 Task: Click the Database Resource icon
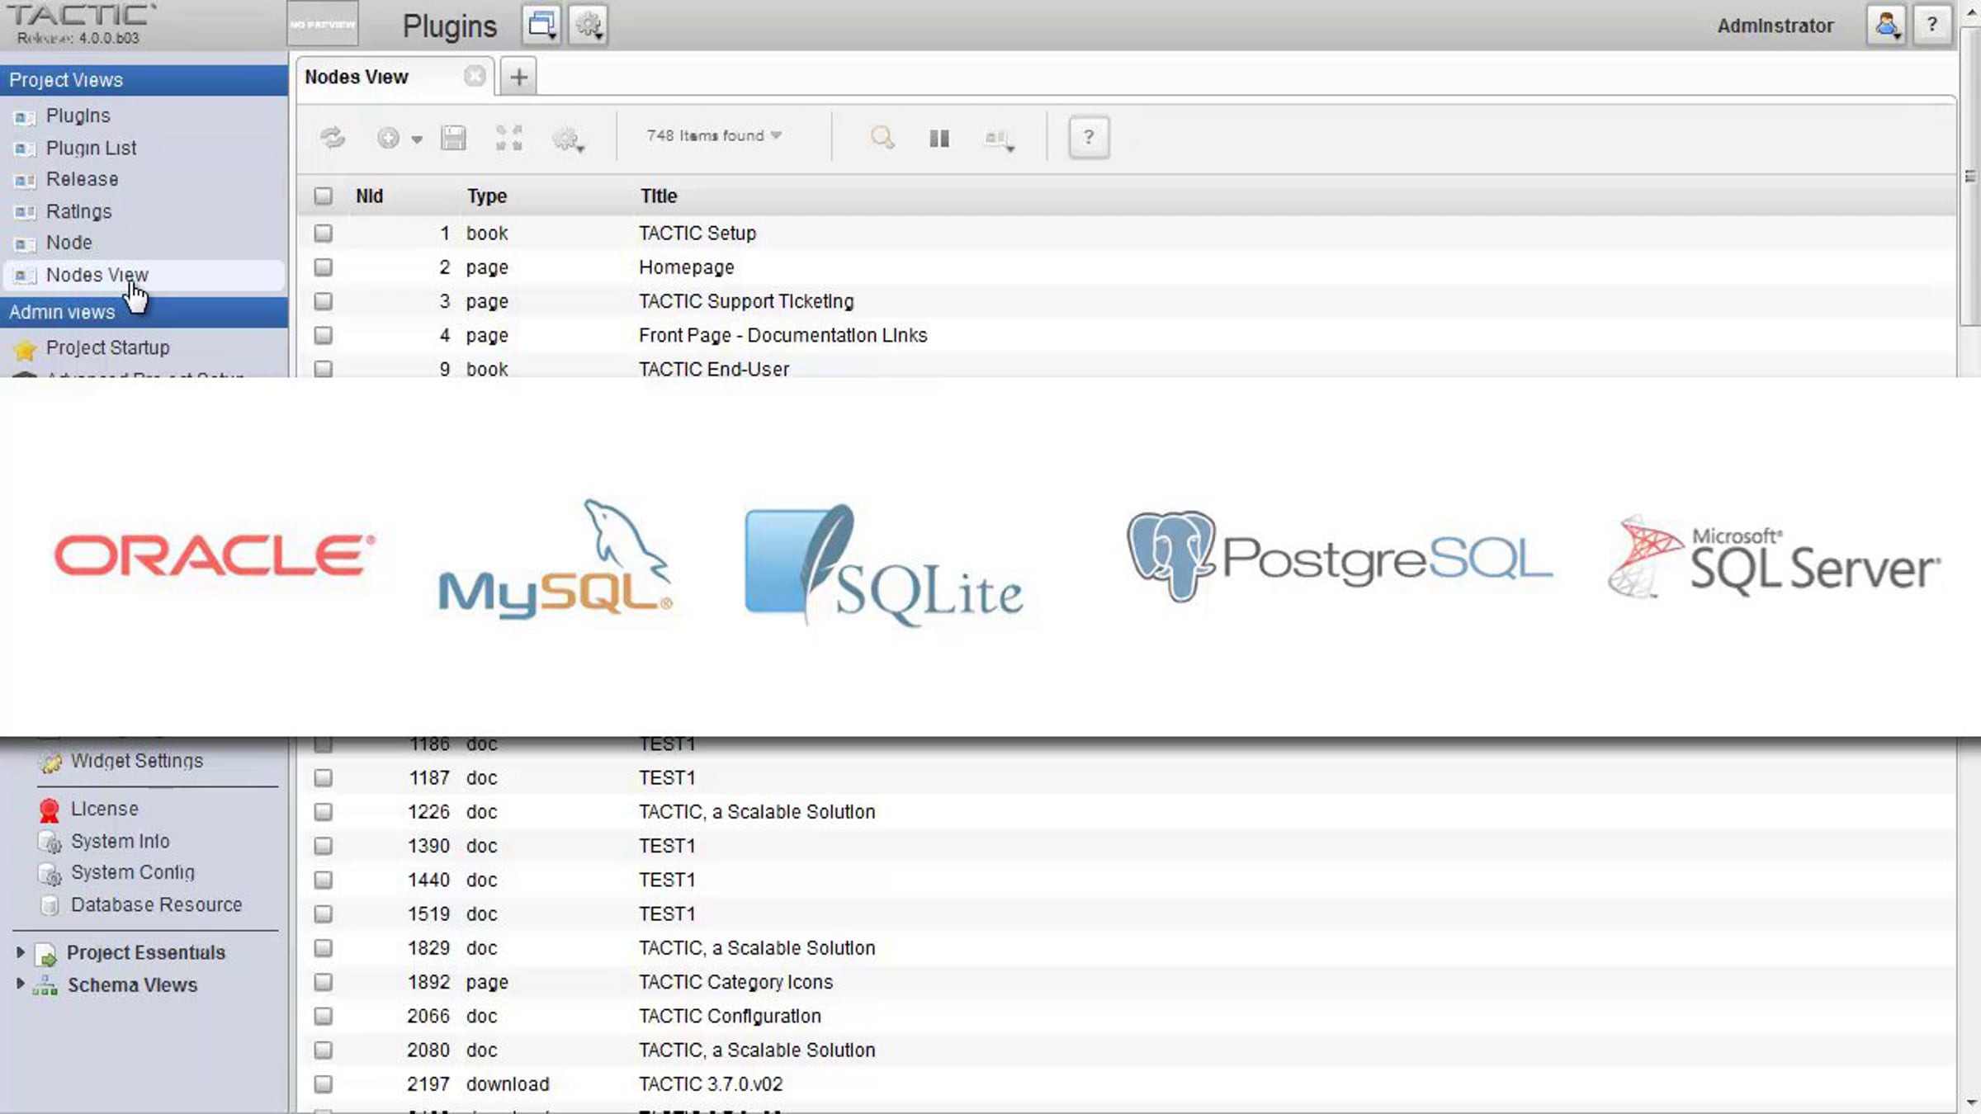point(50,906)
